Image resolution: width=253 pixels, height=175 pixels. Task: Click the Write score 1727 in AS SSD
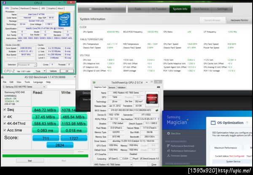point(74,138)
